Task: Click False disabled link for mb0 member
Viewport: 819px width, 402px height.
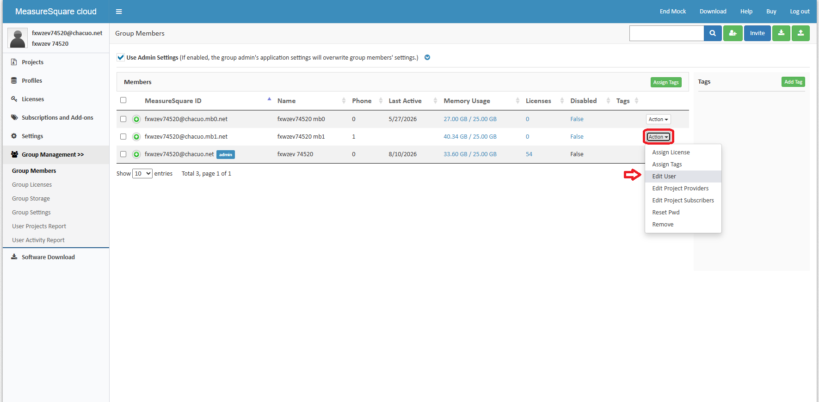Action: pos(577,119)
